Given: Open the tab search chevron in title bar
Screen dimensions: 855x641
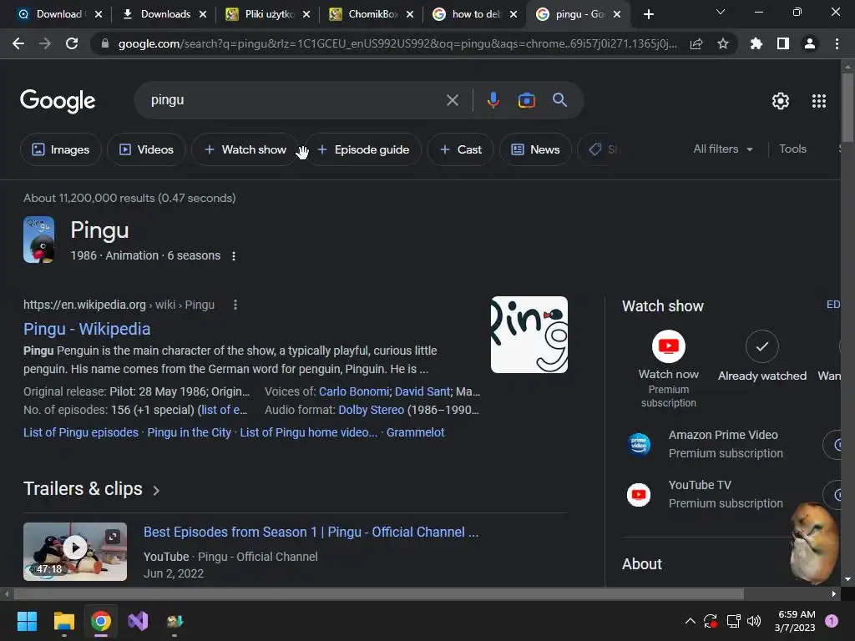Looking at the screenshot, I should [721, 12].
